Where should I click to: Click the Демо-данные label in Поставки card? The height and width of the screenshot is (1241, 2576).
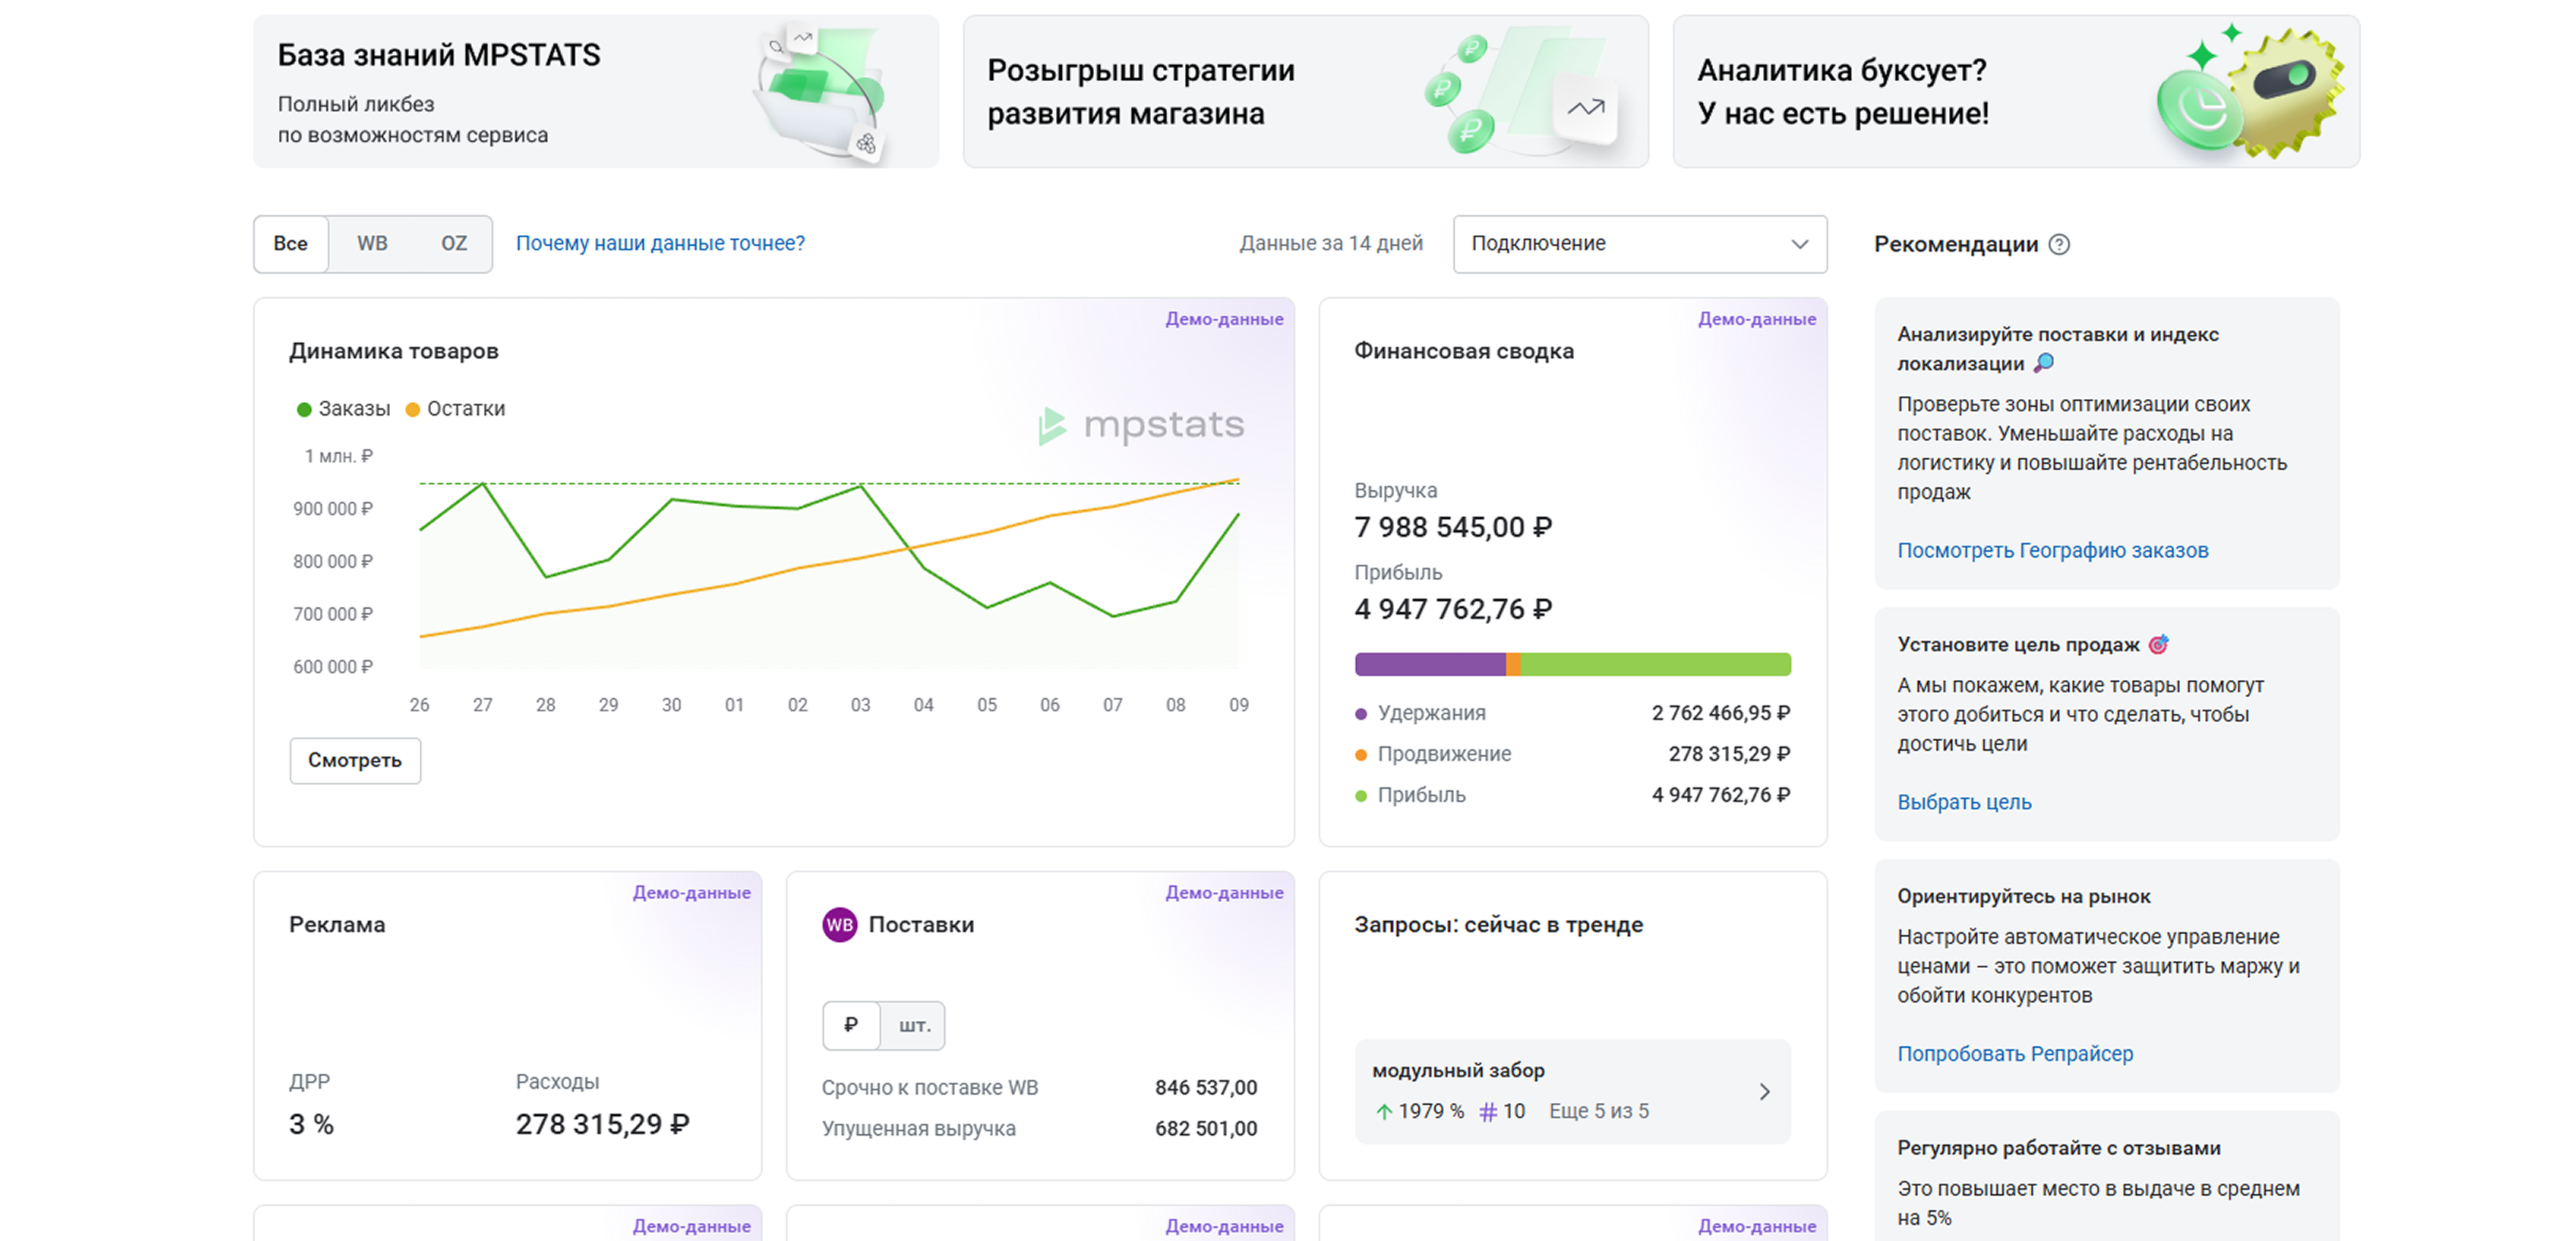(x=1224, y=893)
